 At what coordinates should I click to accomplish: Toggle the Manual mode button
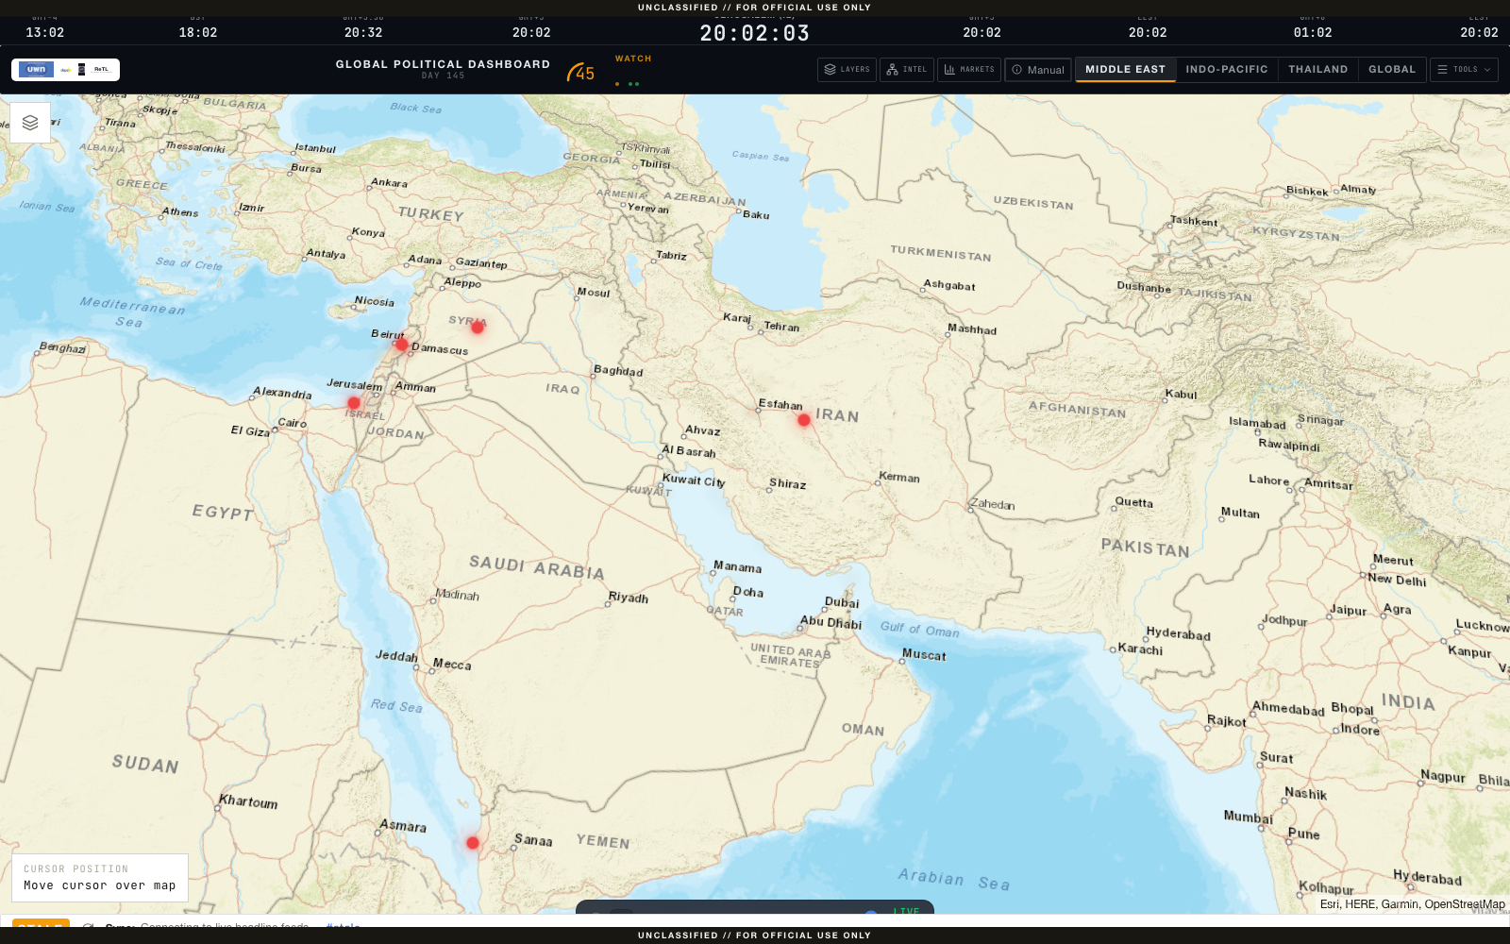tap(1038, 70)
